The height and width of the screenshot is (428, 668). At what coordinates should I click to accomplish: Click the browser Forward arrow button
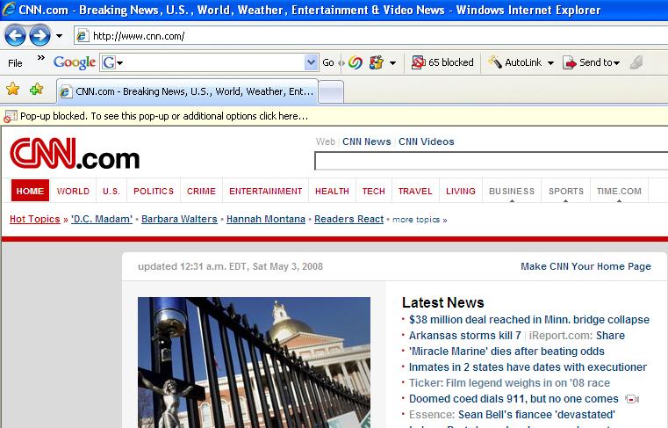(x=40, y=36)
